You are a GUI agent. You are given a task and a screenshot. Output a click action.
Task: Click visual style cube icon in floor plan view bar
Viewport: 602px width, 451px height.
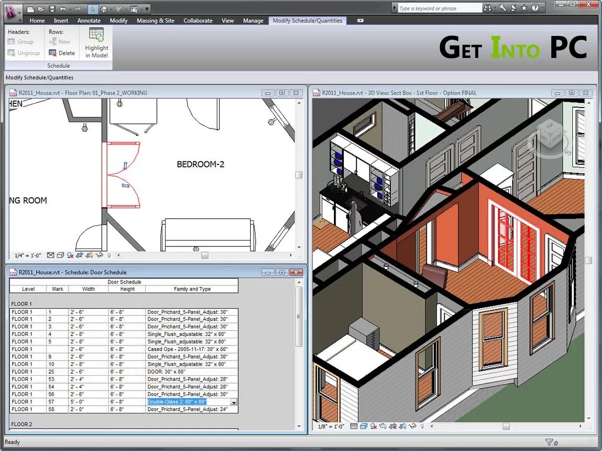(60, 255)
